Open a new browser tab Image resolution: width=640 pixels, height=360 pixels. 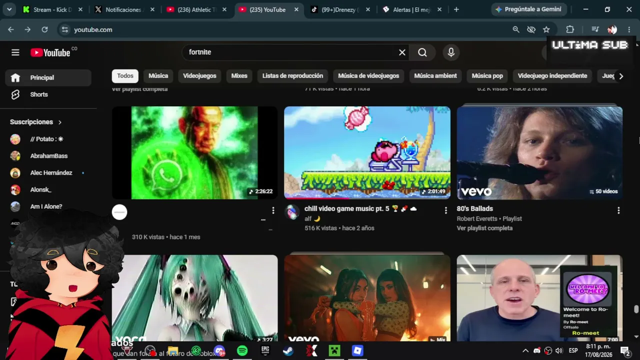(456, 9)
